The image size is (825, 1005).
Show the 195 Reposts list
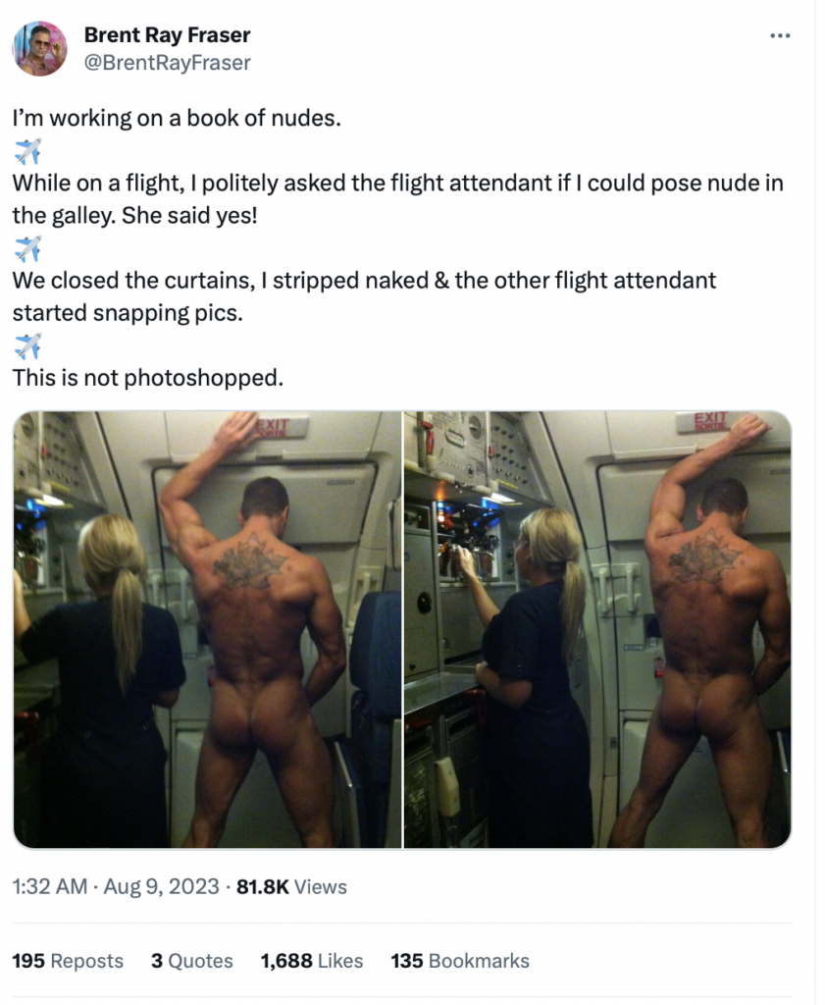click(68, 961)
